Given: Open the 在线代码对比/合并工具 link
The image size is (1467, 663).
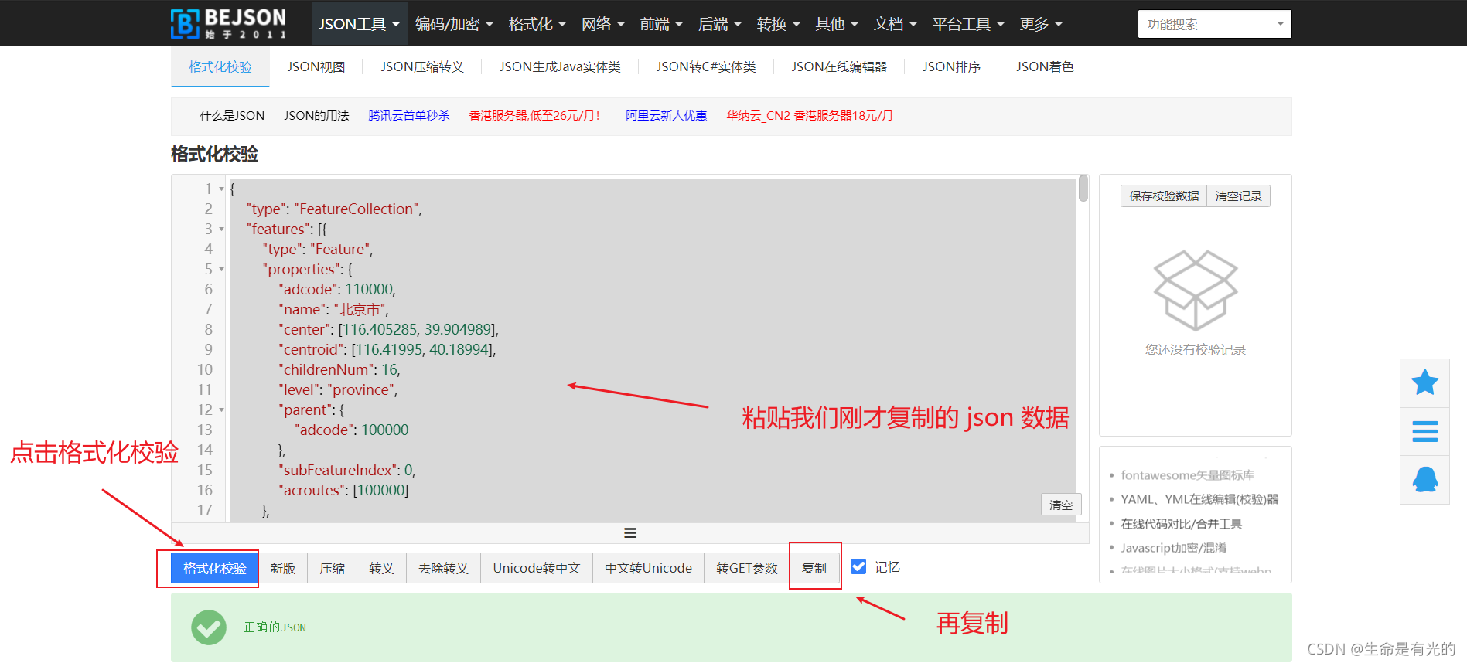Looking at the screenshot, I should click(x=1182, y=524).
